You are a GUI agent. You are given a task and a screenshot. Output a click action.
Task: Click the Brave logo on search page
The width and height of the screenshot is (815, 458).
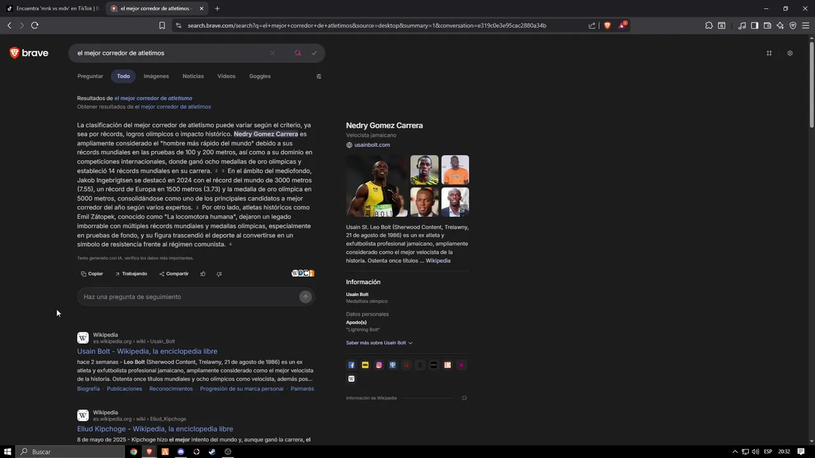click(29, 53)
